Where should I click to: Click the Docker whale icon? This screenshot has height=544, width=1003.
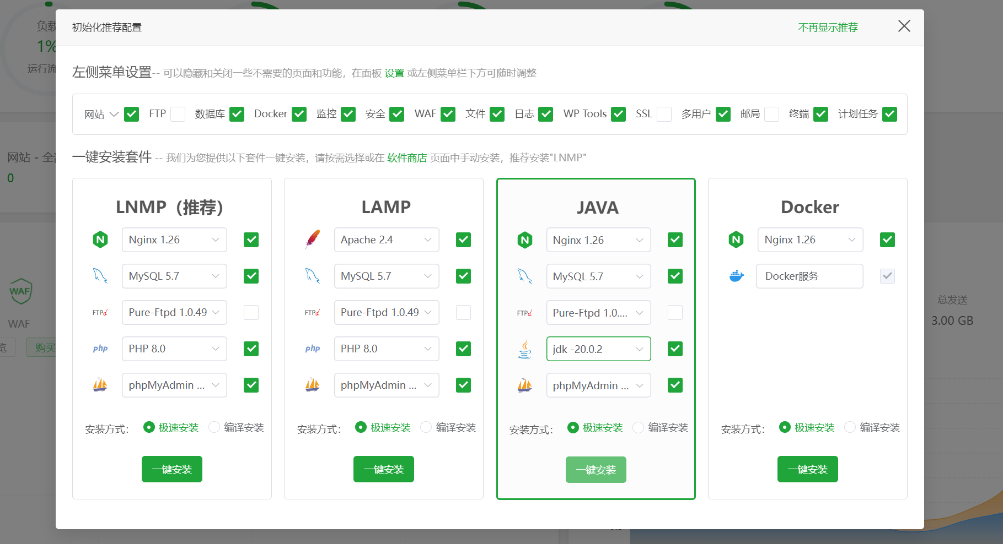click(736, 276)
